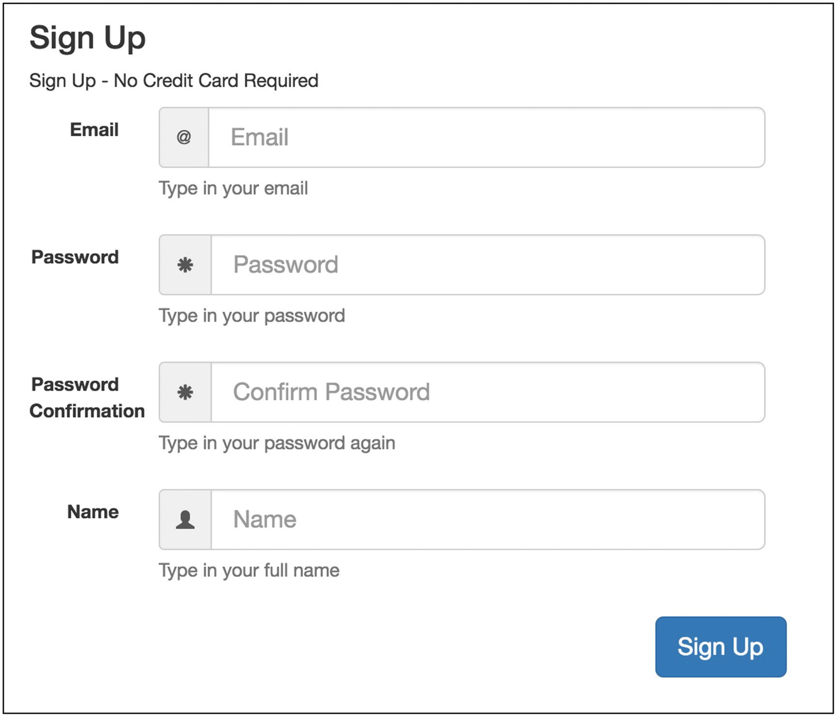The width and height of the screenshot is (836, 716).
Task: Click the 'Type in your email' hint
Action: [x=233, y=188]
